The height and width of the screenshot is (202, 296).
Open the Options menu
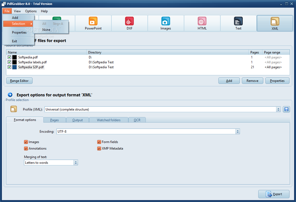point(31,11)
